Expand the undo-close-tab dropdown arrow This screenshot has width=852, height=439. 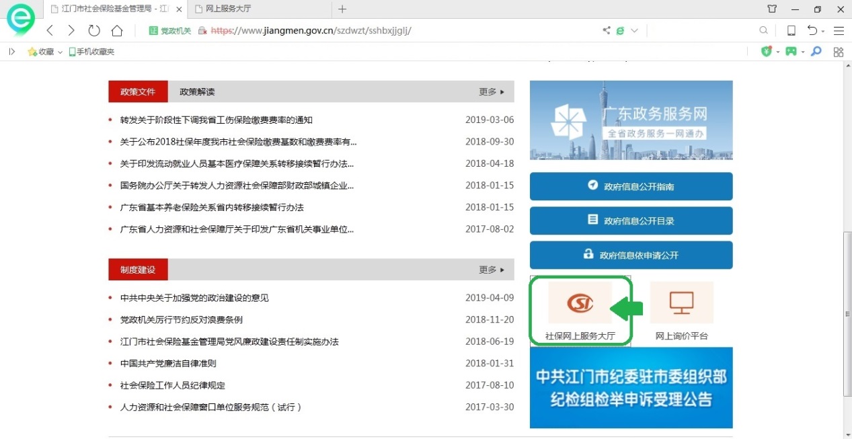pyautogui.click(x=823, y=31)
